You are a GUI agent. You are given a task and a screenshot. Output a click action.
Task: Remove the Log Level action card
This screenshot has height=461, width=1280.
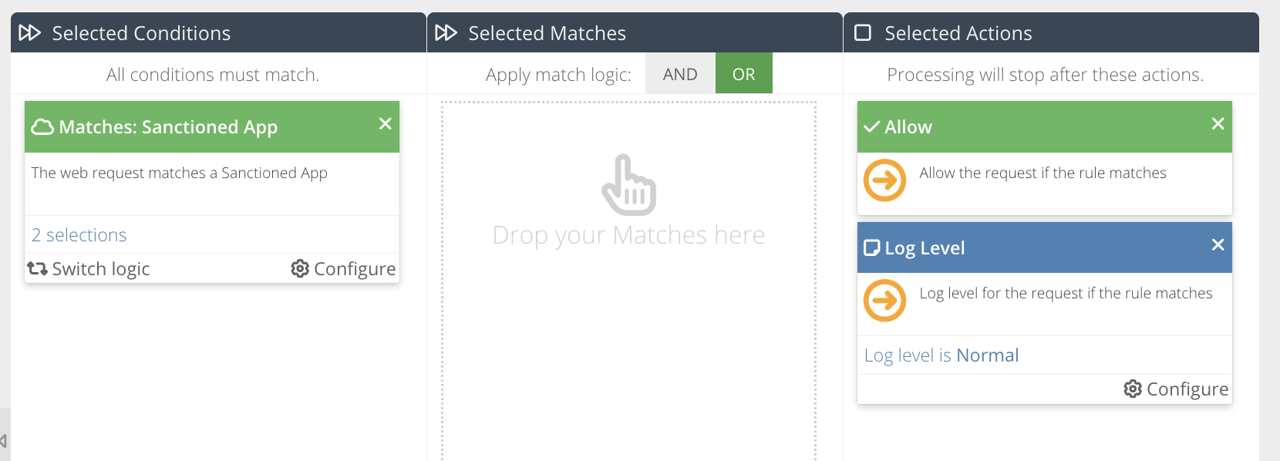pos(1218,245)
